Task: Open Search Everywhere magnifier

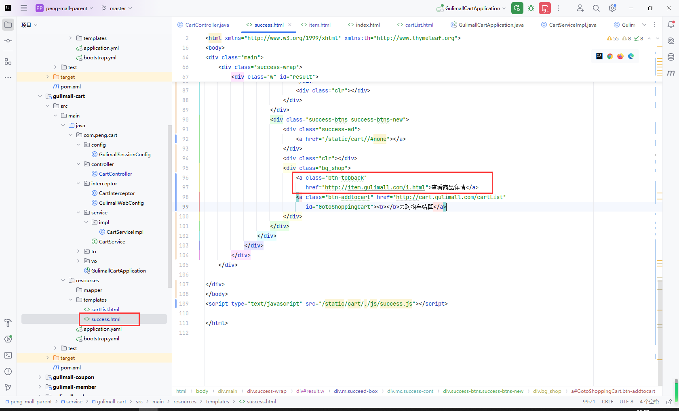Action: tap(596, 8)
